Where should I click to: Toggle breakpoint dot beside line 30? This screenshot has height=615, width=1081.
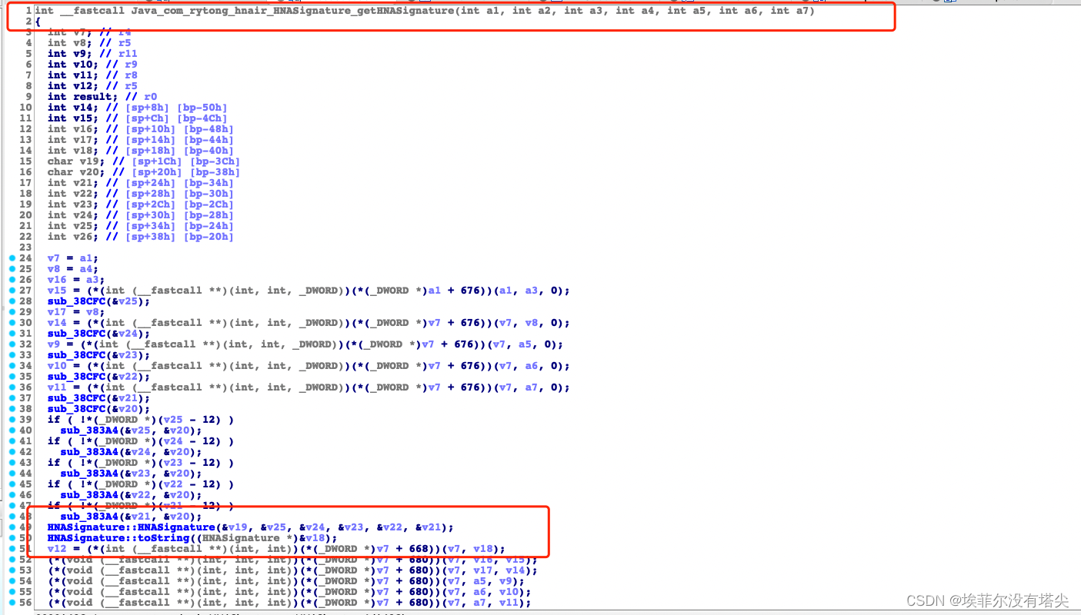pyautogui.click(x=12, y=323)
